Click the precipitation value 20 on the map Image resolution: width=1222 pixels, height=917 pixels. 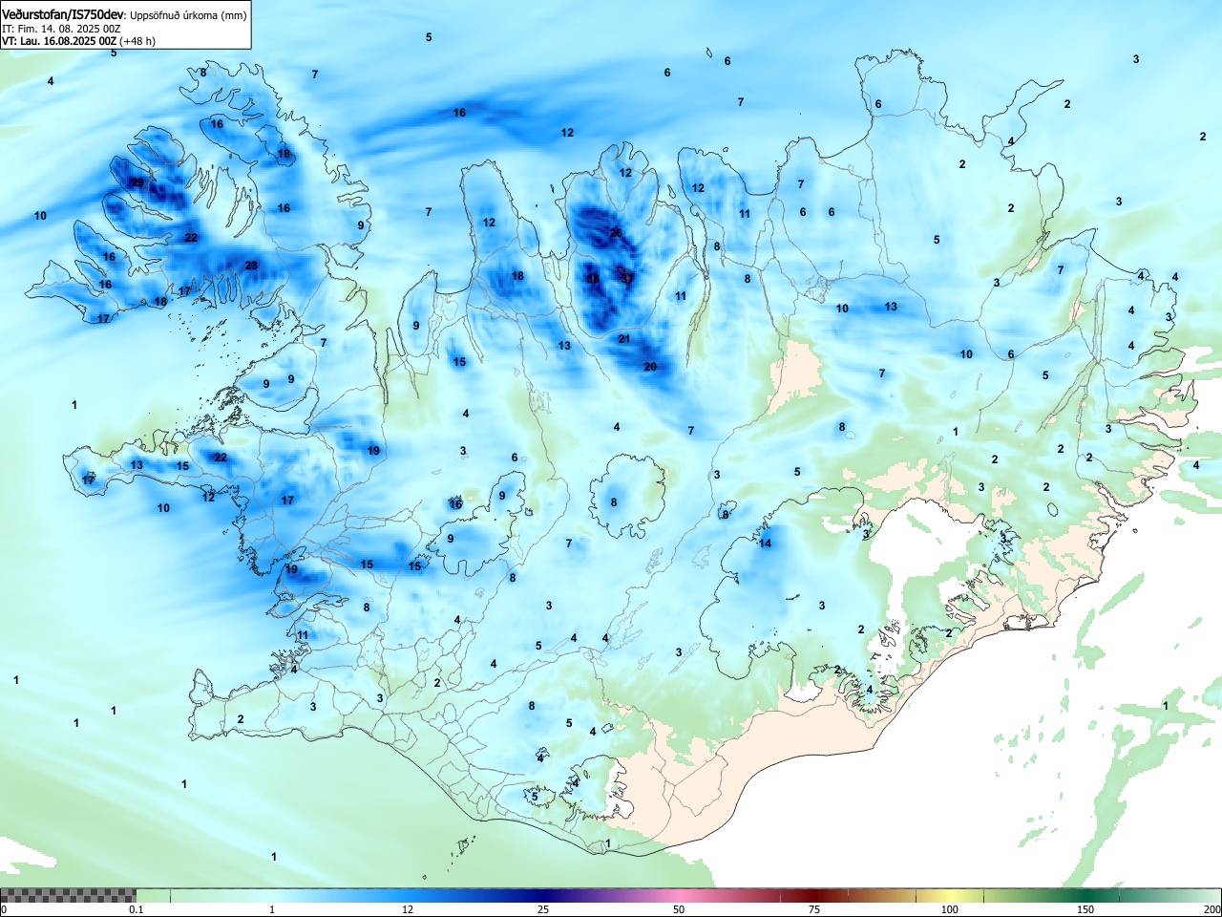click(650, 367)
